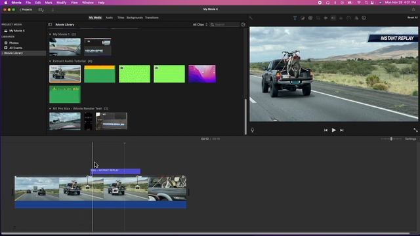Go back to Projects

pos(26,10)
